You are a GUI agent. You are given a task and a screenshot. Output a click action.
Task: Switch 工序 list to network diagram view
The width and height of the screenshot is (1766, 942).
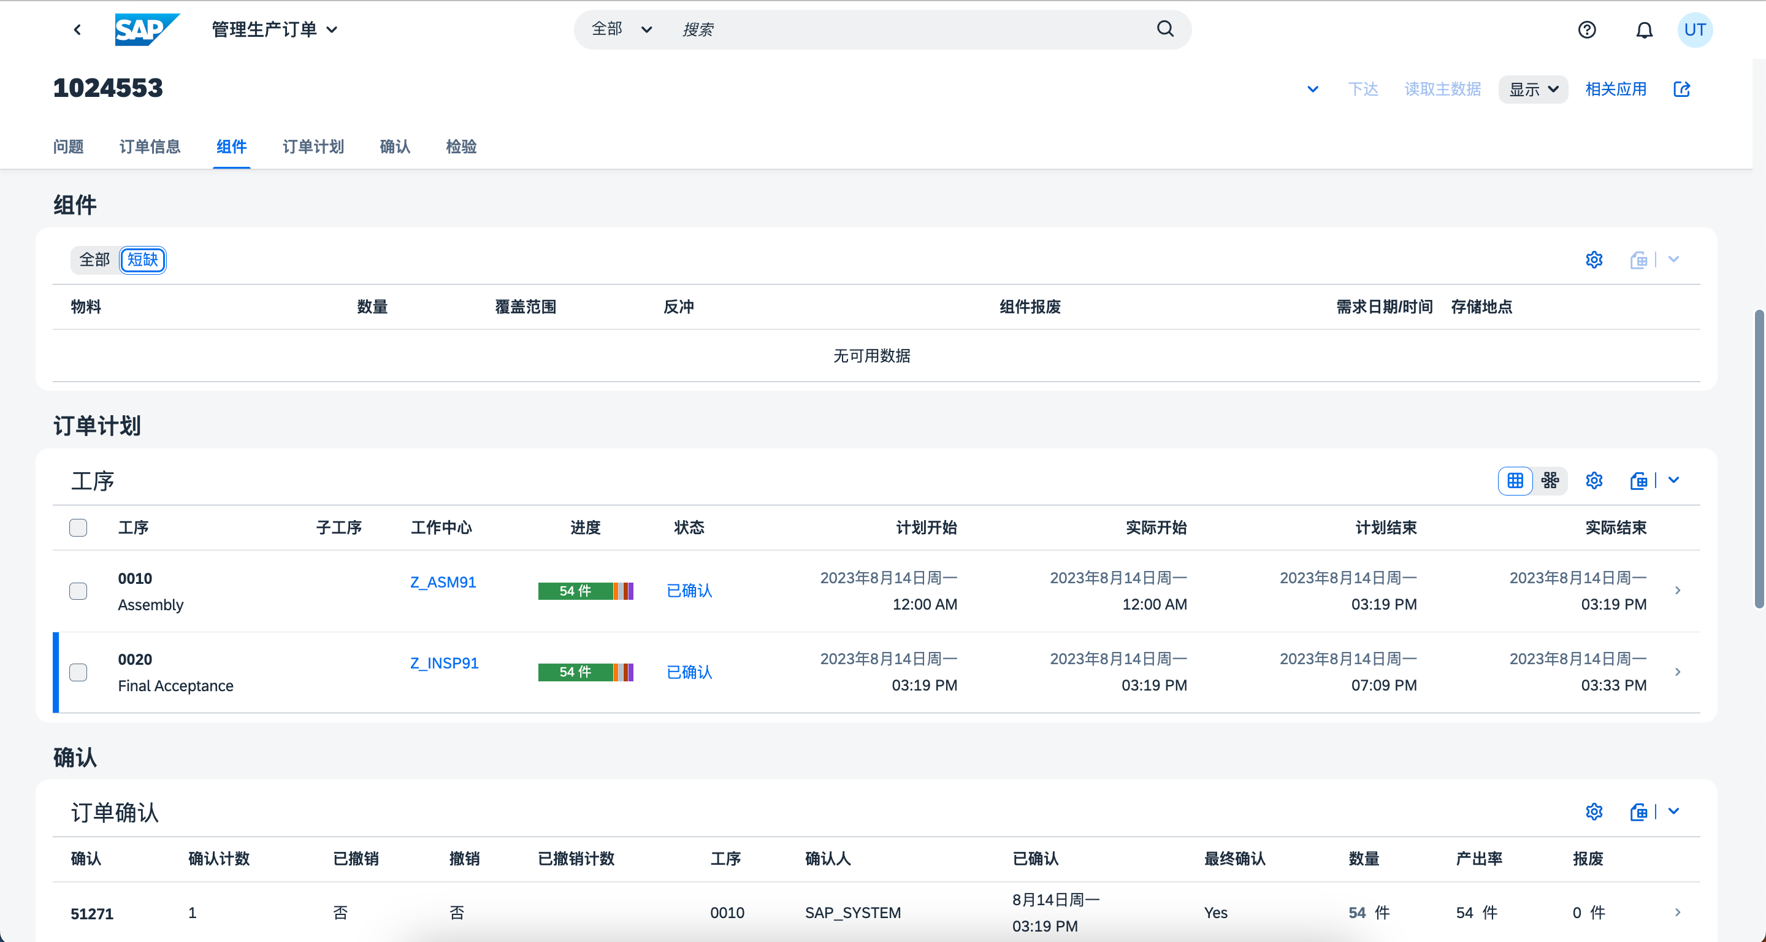click(1551, 481)
